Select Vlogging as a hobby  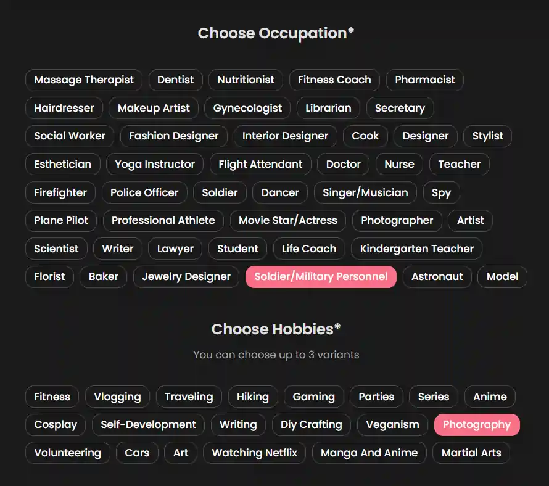(x=117, y=397)
